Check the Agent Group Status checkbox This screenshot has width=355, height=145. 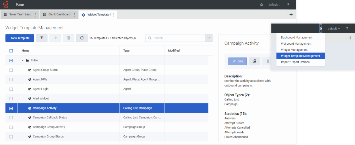pyautogui.click(x=11, y=70)
